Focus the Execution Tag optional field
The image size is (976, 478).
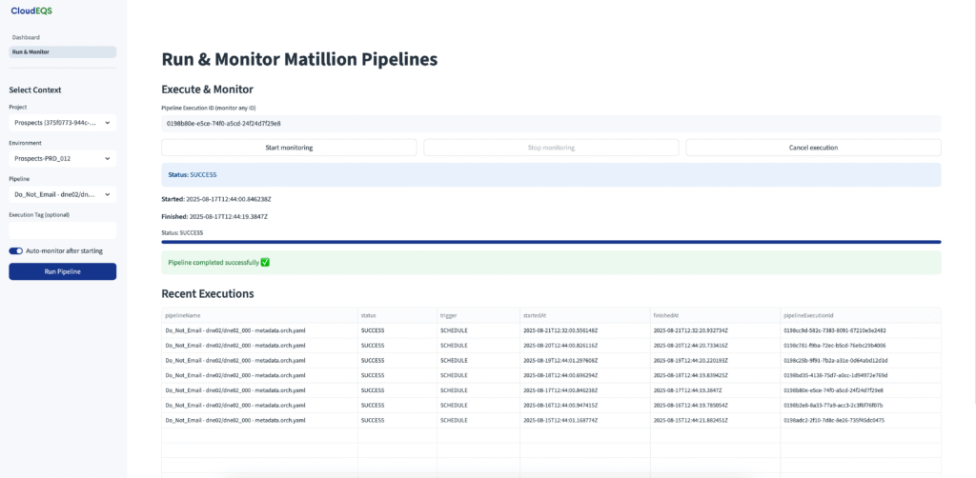click(62, 230)
